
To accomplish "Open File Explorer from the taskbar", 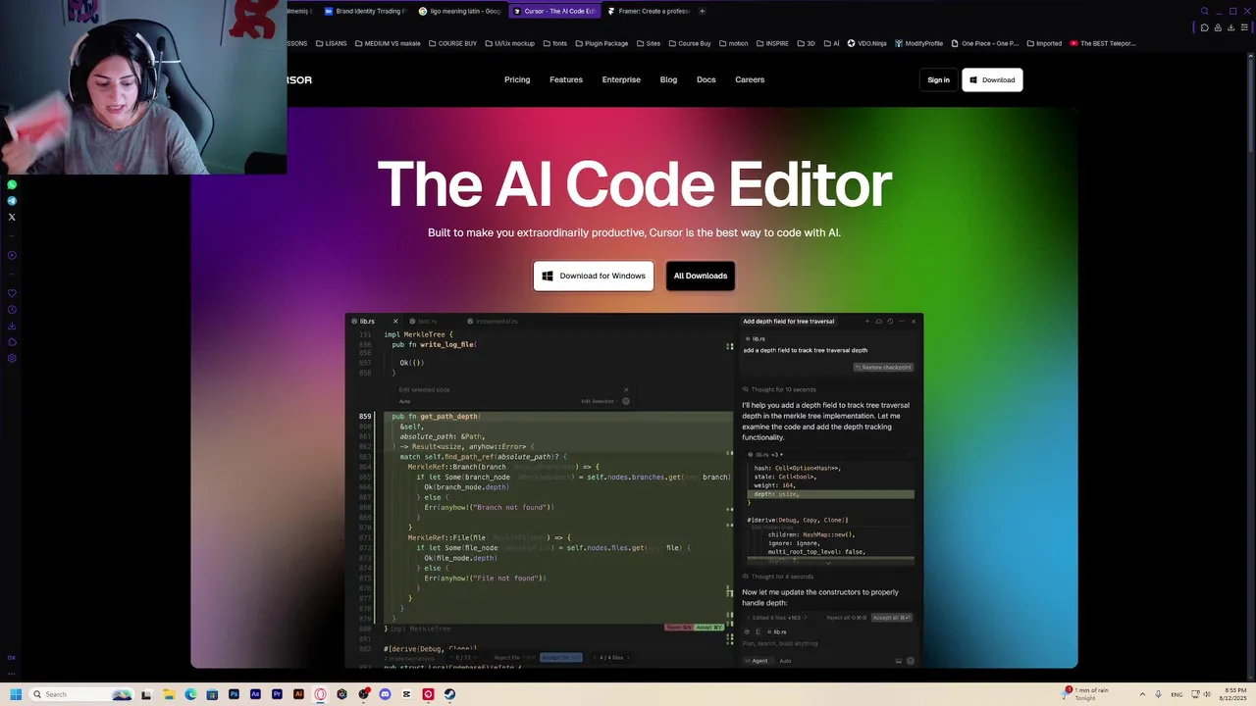I will click(169, 694).
